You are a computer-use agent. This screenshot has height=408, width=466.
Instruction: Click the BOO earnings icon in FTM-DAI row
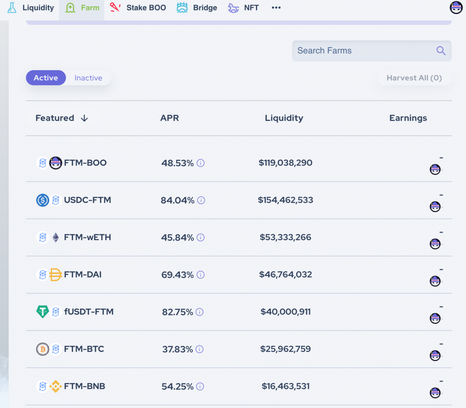click(x=435, y=281)
